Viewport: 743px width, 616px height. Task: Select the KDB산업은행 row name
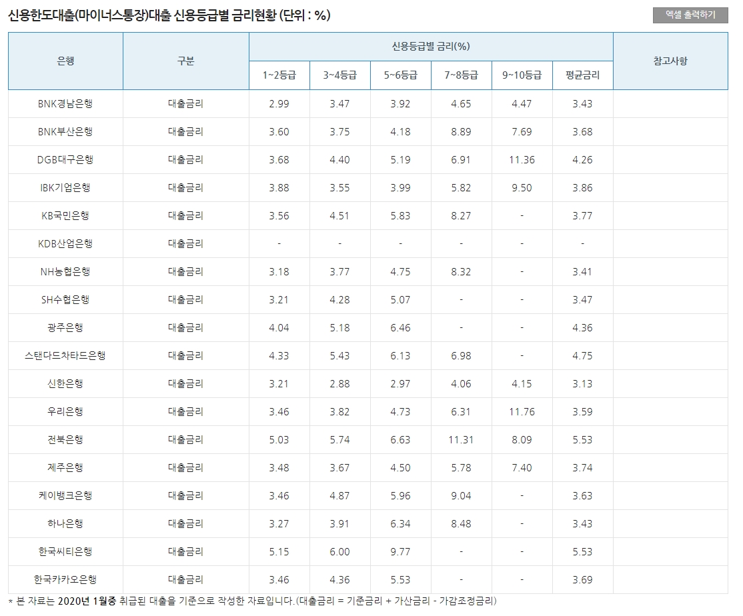click(x=65, y=243)
